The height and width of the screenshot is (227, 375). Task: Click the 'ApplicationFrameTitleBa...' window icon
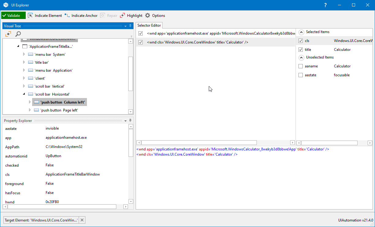pos(25,47)
